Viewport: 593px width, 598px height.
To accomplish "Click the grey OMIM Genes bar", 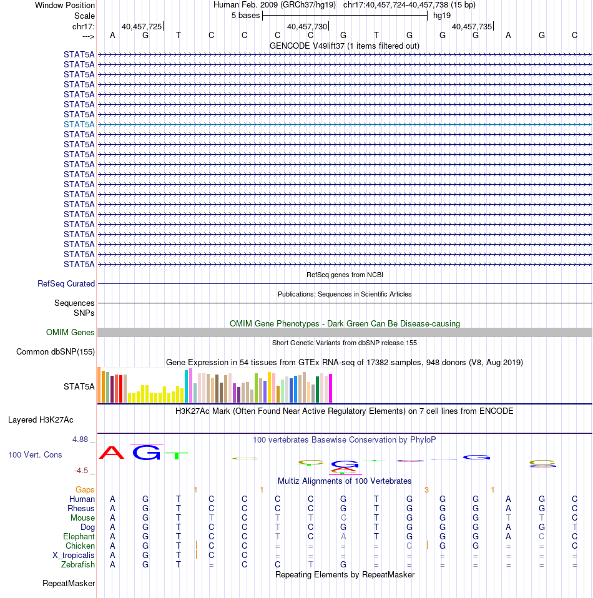I will click(x=345, y=332).
